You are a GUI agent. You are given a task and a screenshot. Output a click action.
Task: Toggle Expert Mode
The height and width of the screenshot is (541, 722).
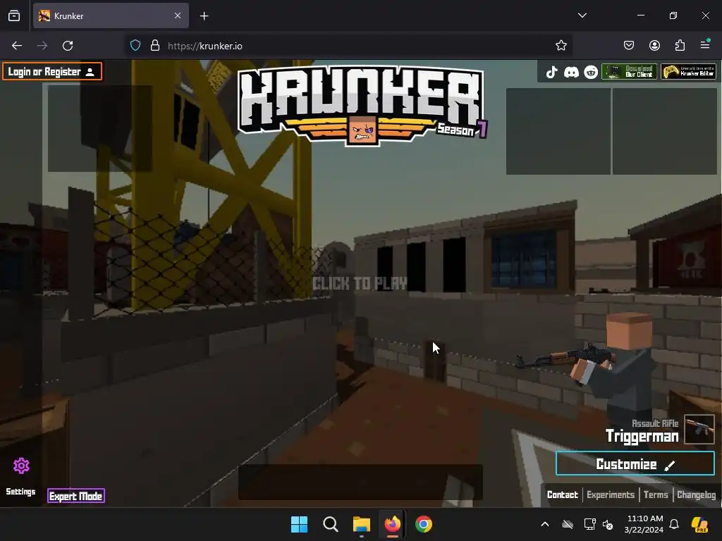click(x=76, y=496)
